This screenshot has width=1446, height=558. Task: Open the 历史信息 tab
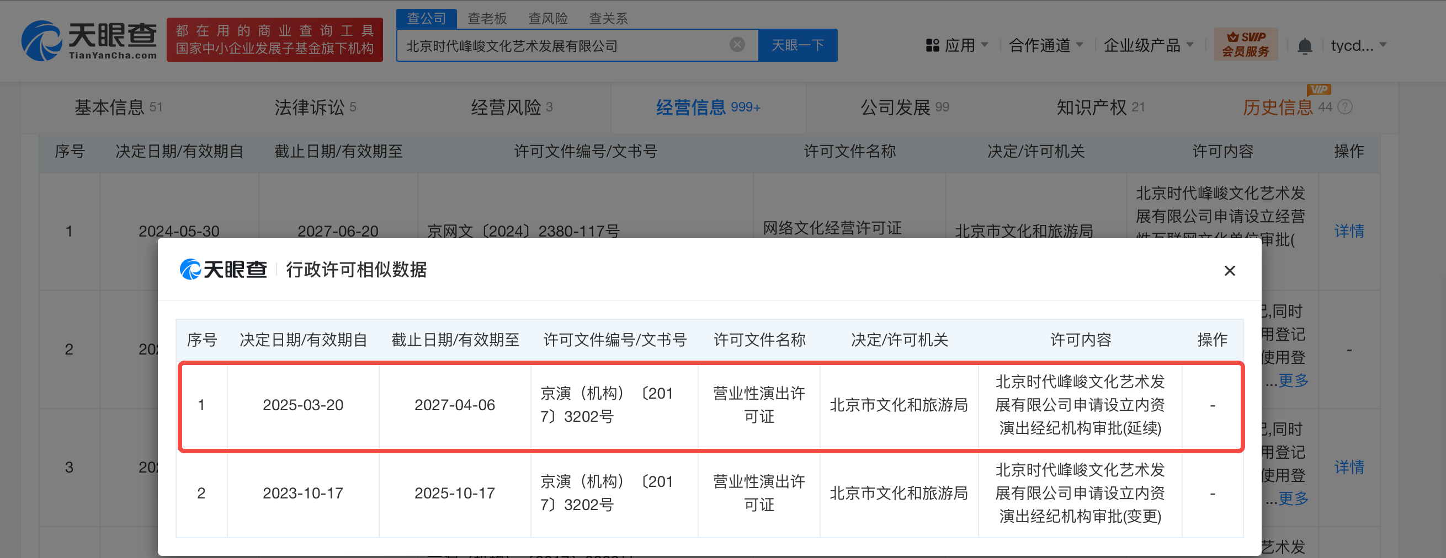(x=1286, y=107)
